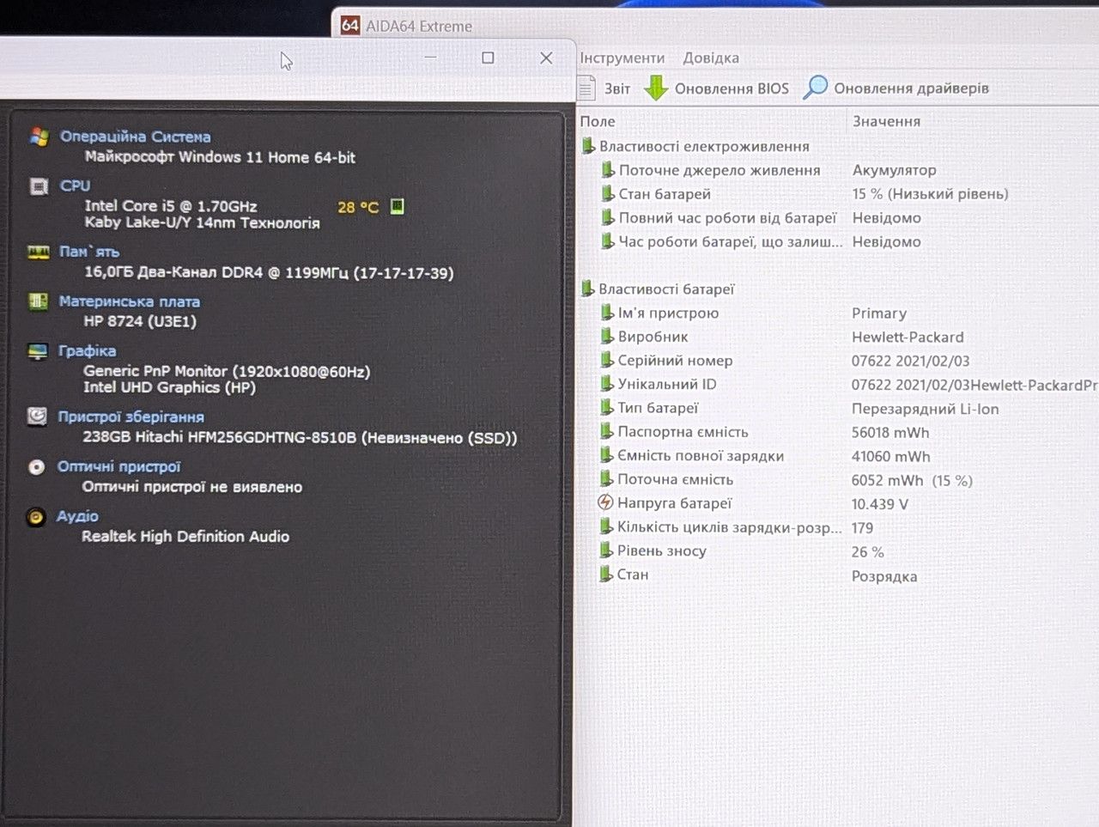The width and height of the screenshot is (1099, 827).
Task: Open the Графіка link
Action: point(87,350)
